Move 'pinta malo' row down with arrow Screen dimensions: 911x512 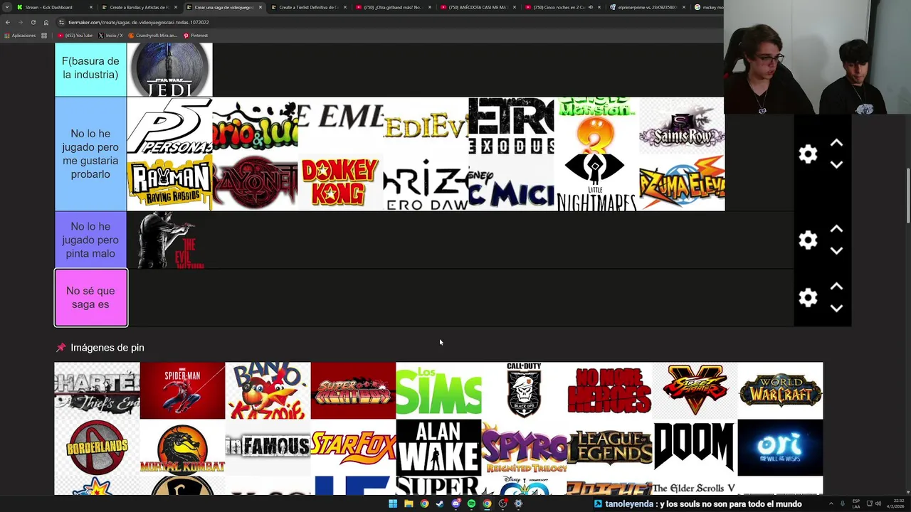[x=836, y=251]
